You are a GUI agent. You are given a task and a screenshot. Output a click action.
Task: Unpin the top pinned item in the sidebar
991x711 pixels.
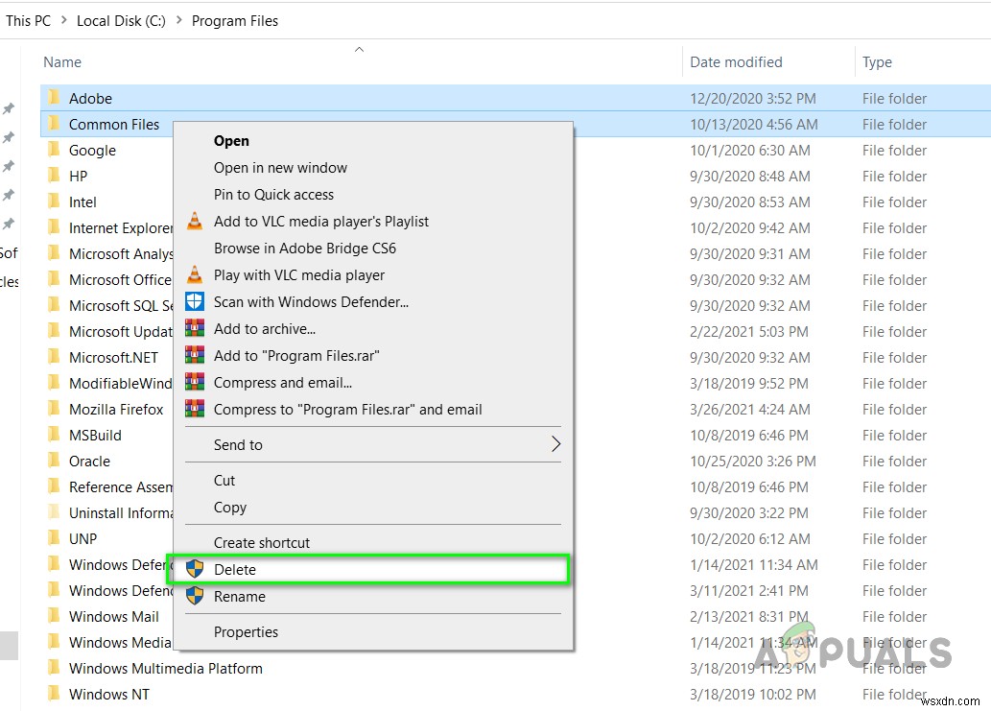point(8,108)
